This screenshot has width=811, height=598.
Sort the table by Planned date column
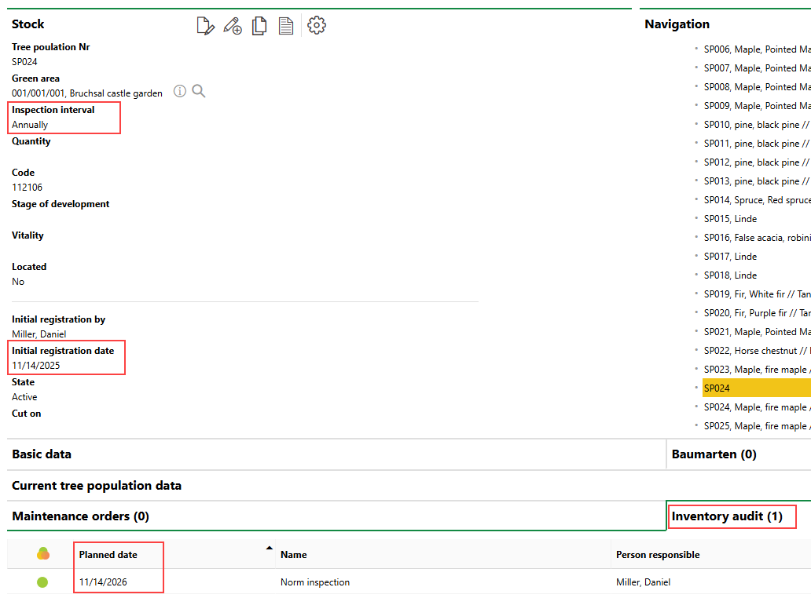[108, 555]
